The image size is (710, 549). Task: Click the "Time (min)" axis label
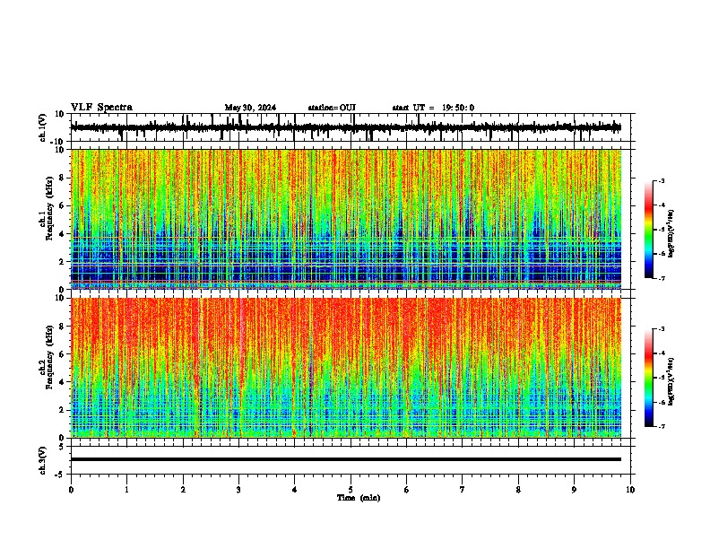point(359,498)
